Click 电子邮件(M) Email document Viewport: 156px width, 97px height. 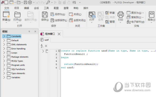pyautogui.click(x=136, y=22)
